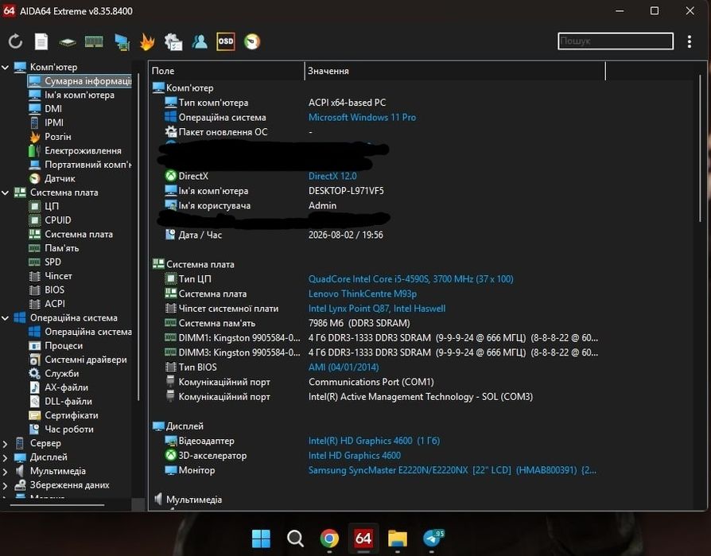Open the IPMI tree item
Screen dimensions: 711x556
(x=46, y=123)
